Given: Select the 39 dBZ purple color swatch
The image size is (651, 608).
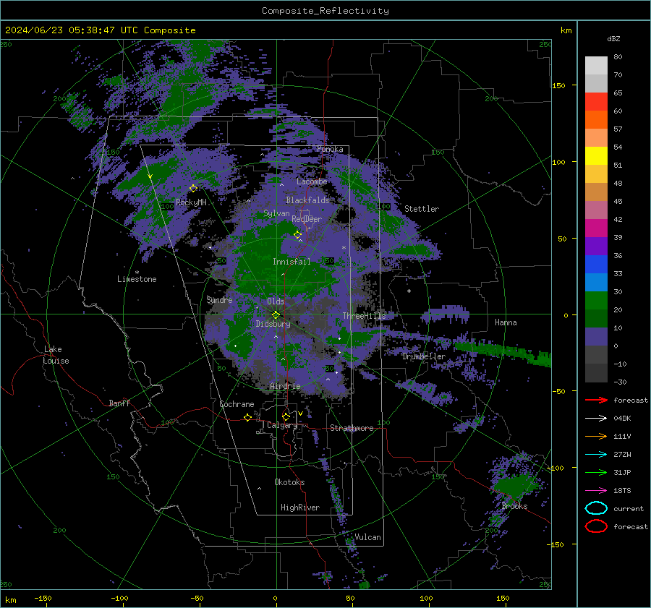Looking at the screenshot, I should tap(596, 246).
